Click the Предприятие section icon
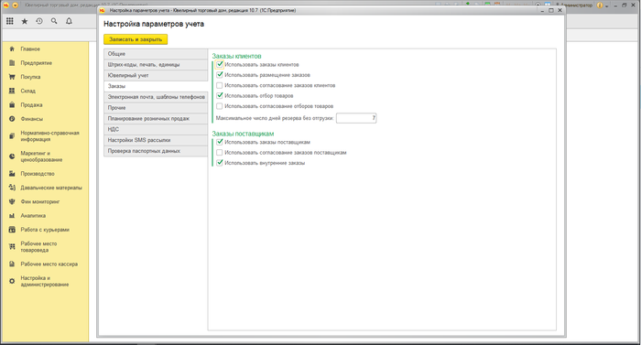The width and height of the screenshot is (641, 345). [12, 63]
